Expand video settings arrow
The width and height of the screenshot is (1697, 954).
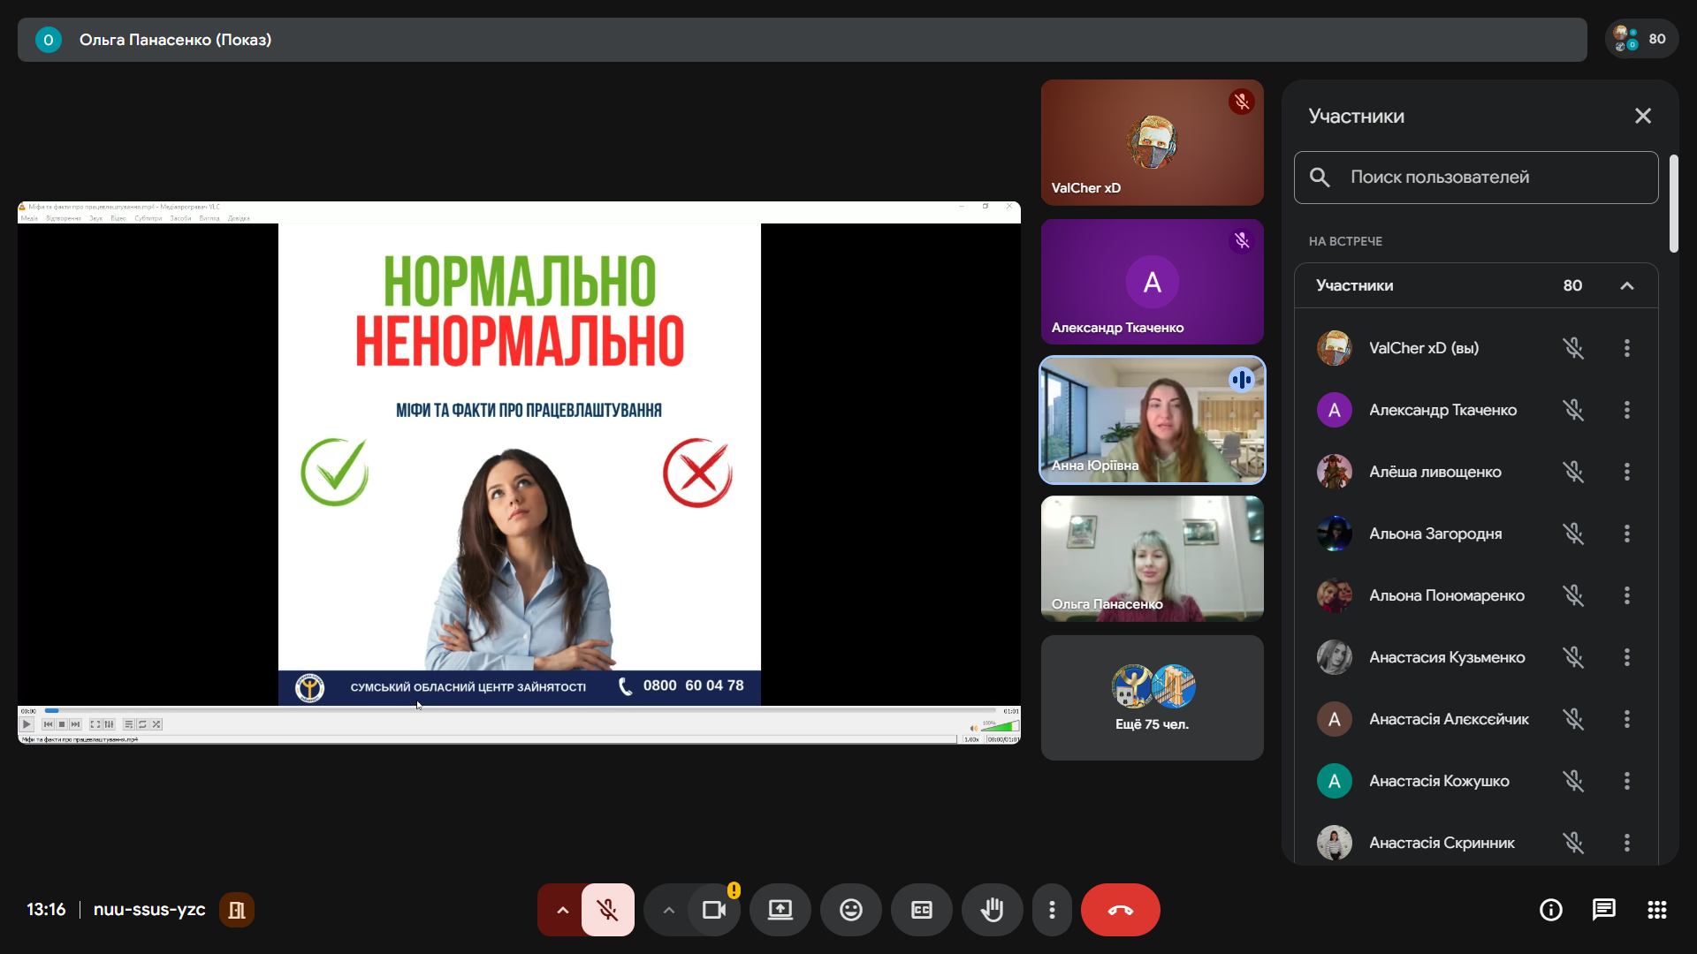tap(668, 910)
